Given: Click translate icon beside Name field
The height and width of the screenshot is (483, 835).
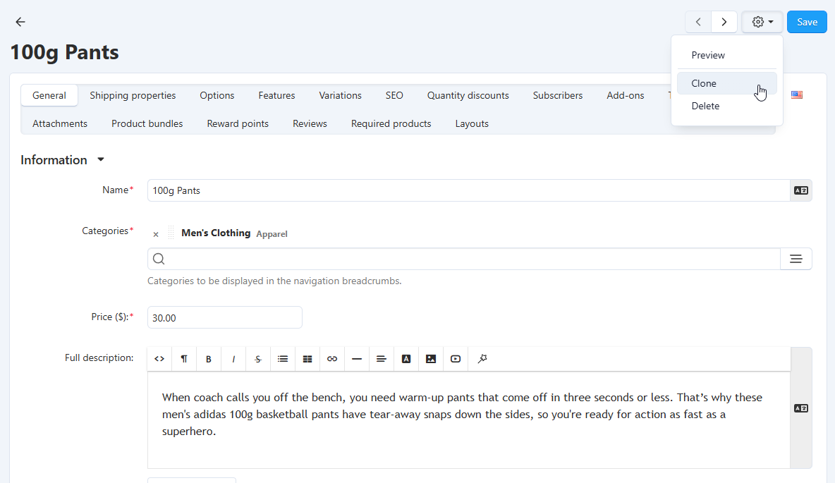Looking at the screenshot, I should click(x=801, y=190).
